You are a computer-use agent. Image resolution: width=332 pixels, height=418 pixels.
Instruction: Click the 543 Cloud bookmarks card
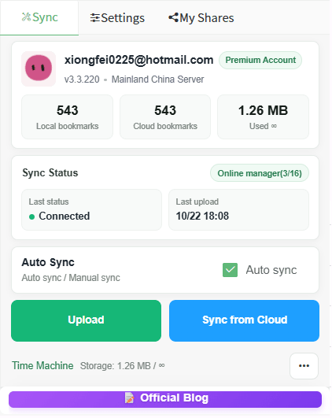[165, 117]
